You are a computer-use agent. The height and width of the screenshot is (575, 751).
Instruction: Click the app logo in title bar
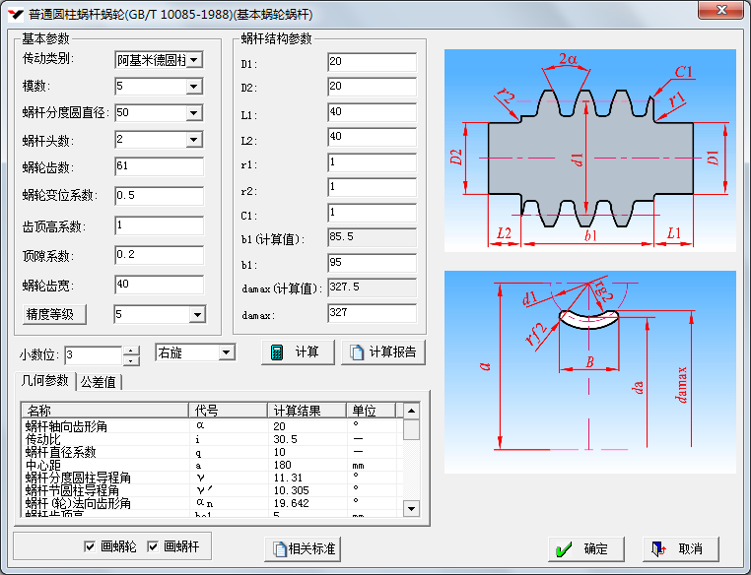pos(14,14)
